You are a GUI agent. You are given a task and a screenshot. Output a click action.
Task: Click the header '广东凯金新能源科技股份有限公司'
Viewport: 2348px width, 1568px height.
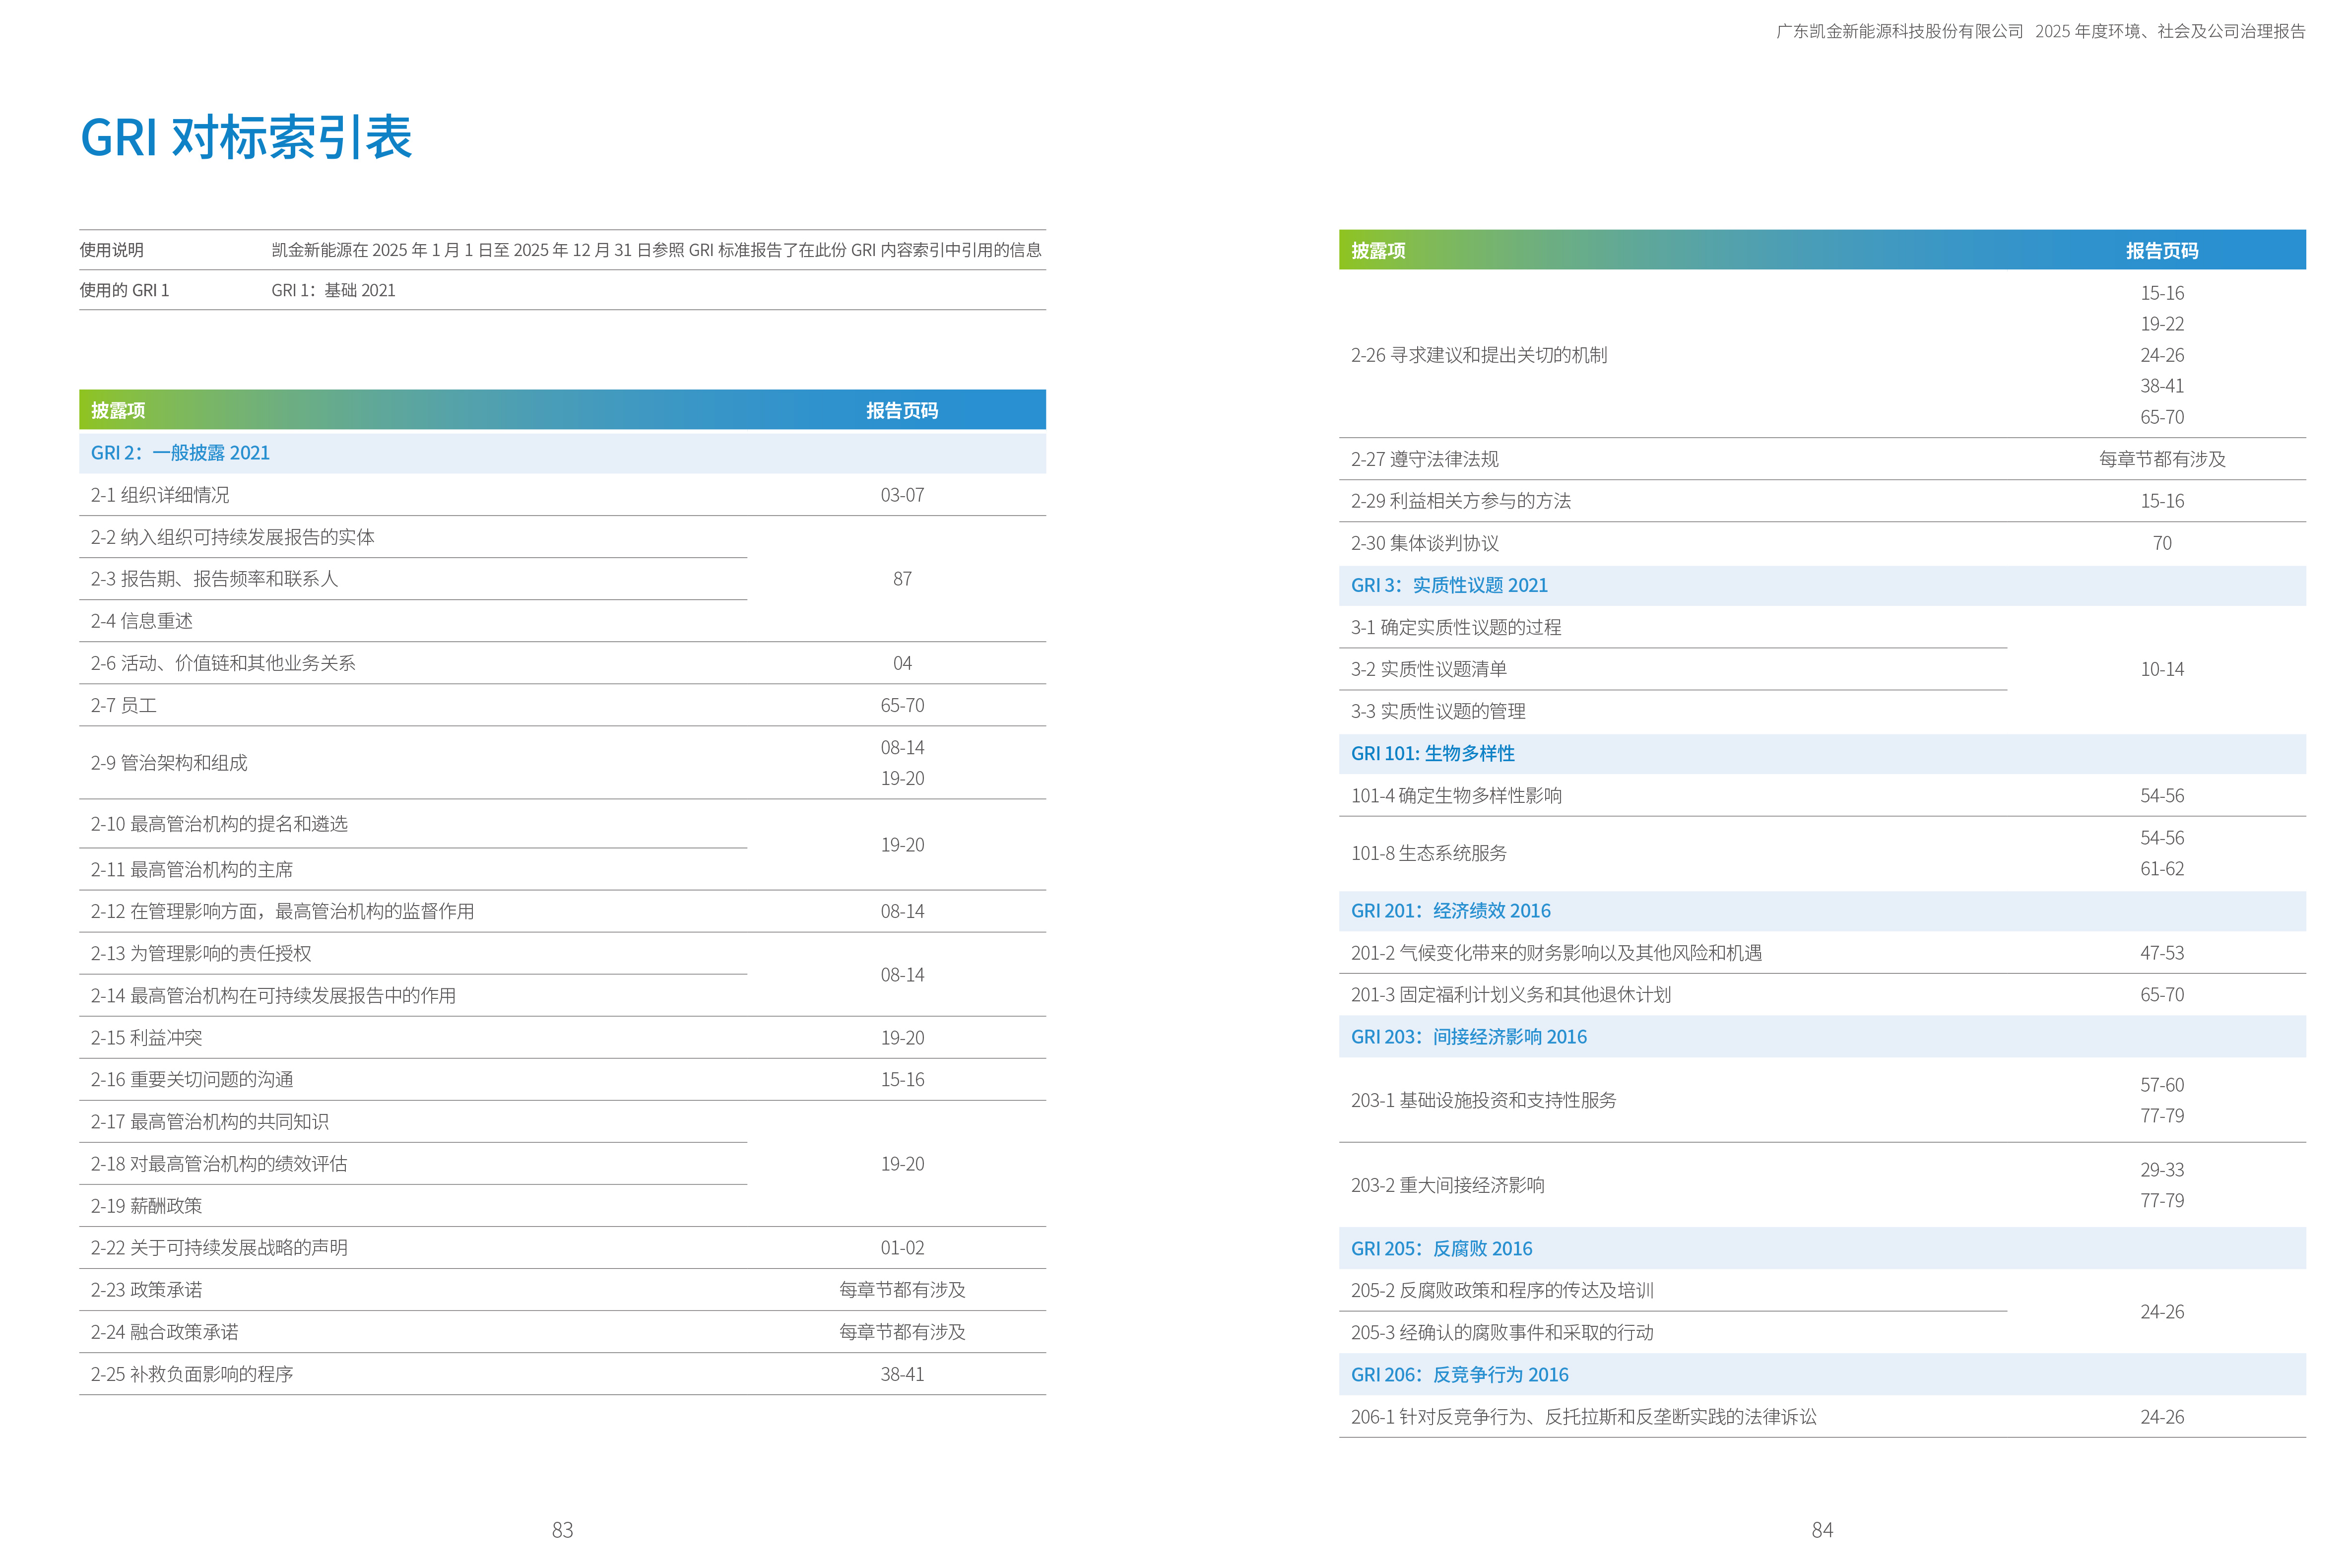point(1900,31)
